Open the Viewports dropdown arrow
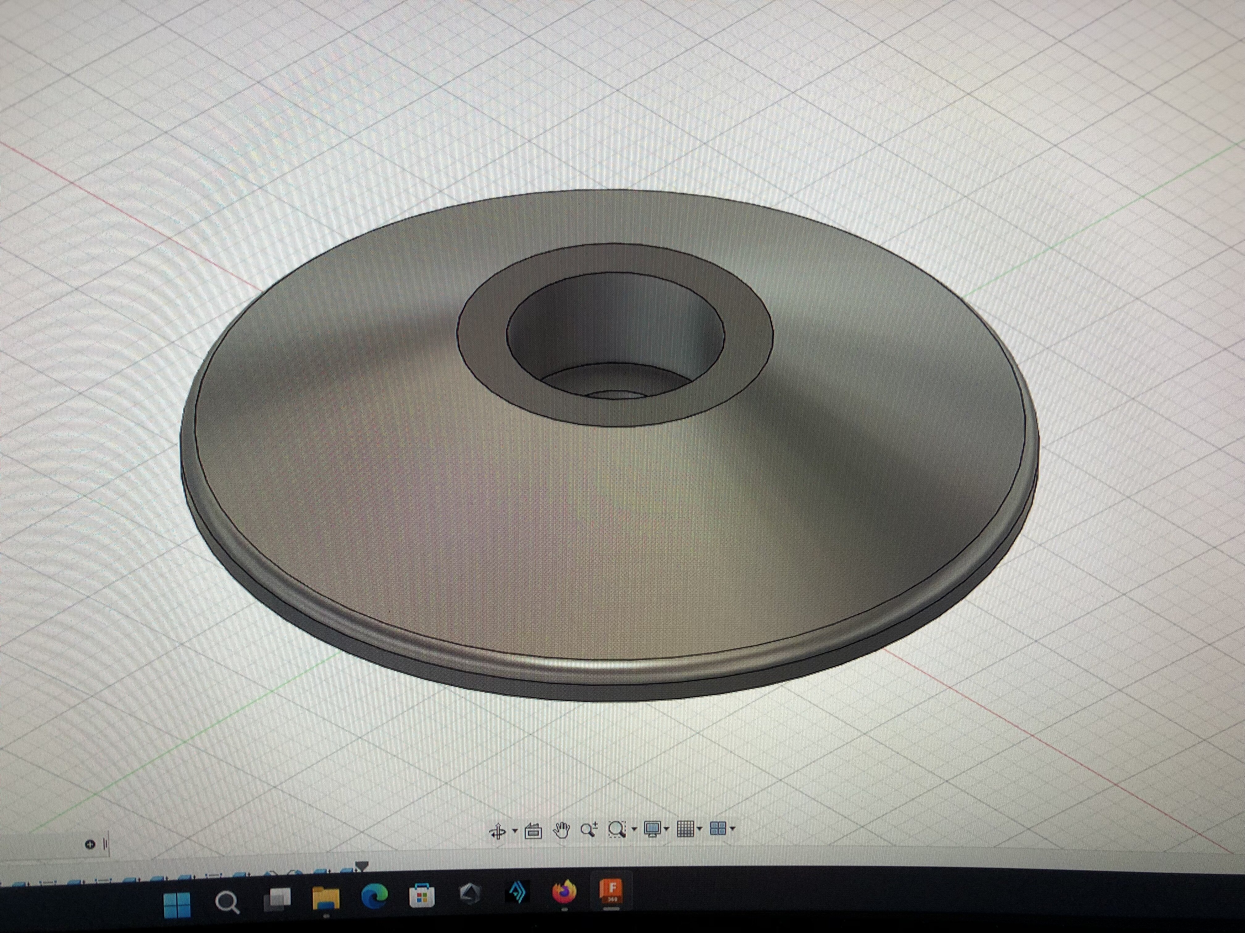The width and height of the screenshot is (1245, 933). point(732,828)
